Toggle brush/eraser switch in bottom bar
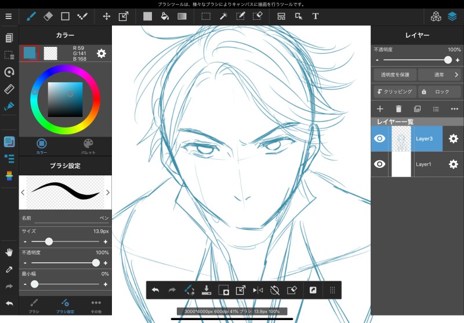The height and width of the screenshot is (323, 464). click(x=190, y=290)
